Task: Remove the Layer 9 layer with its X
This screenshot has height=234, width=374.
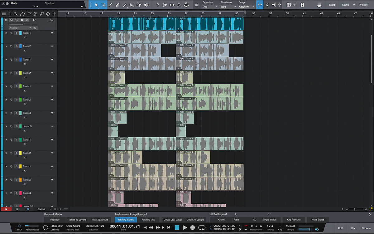Action: 6,126
